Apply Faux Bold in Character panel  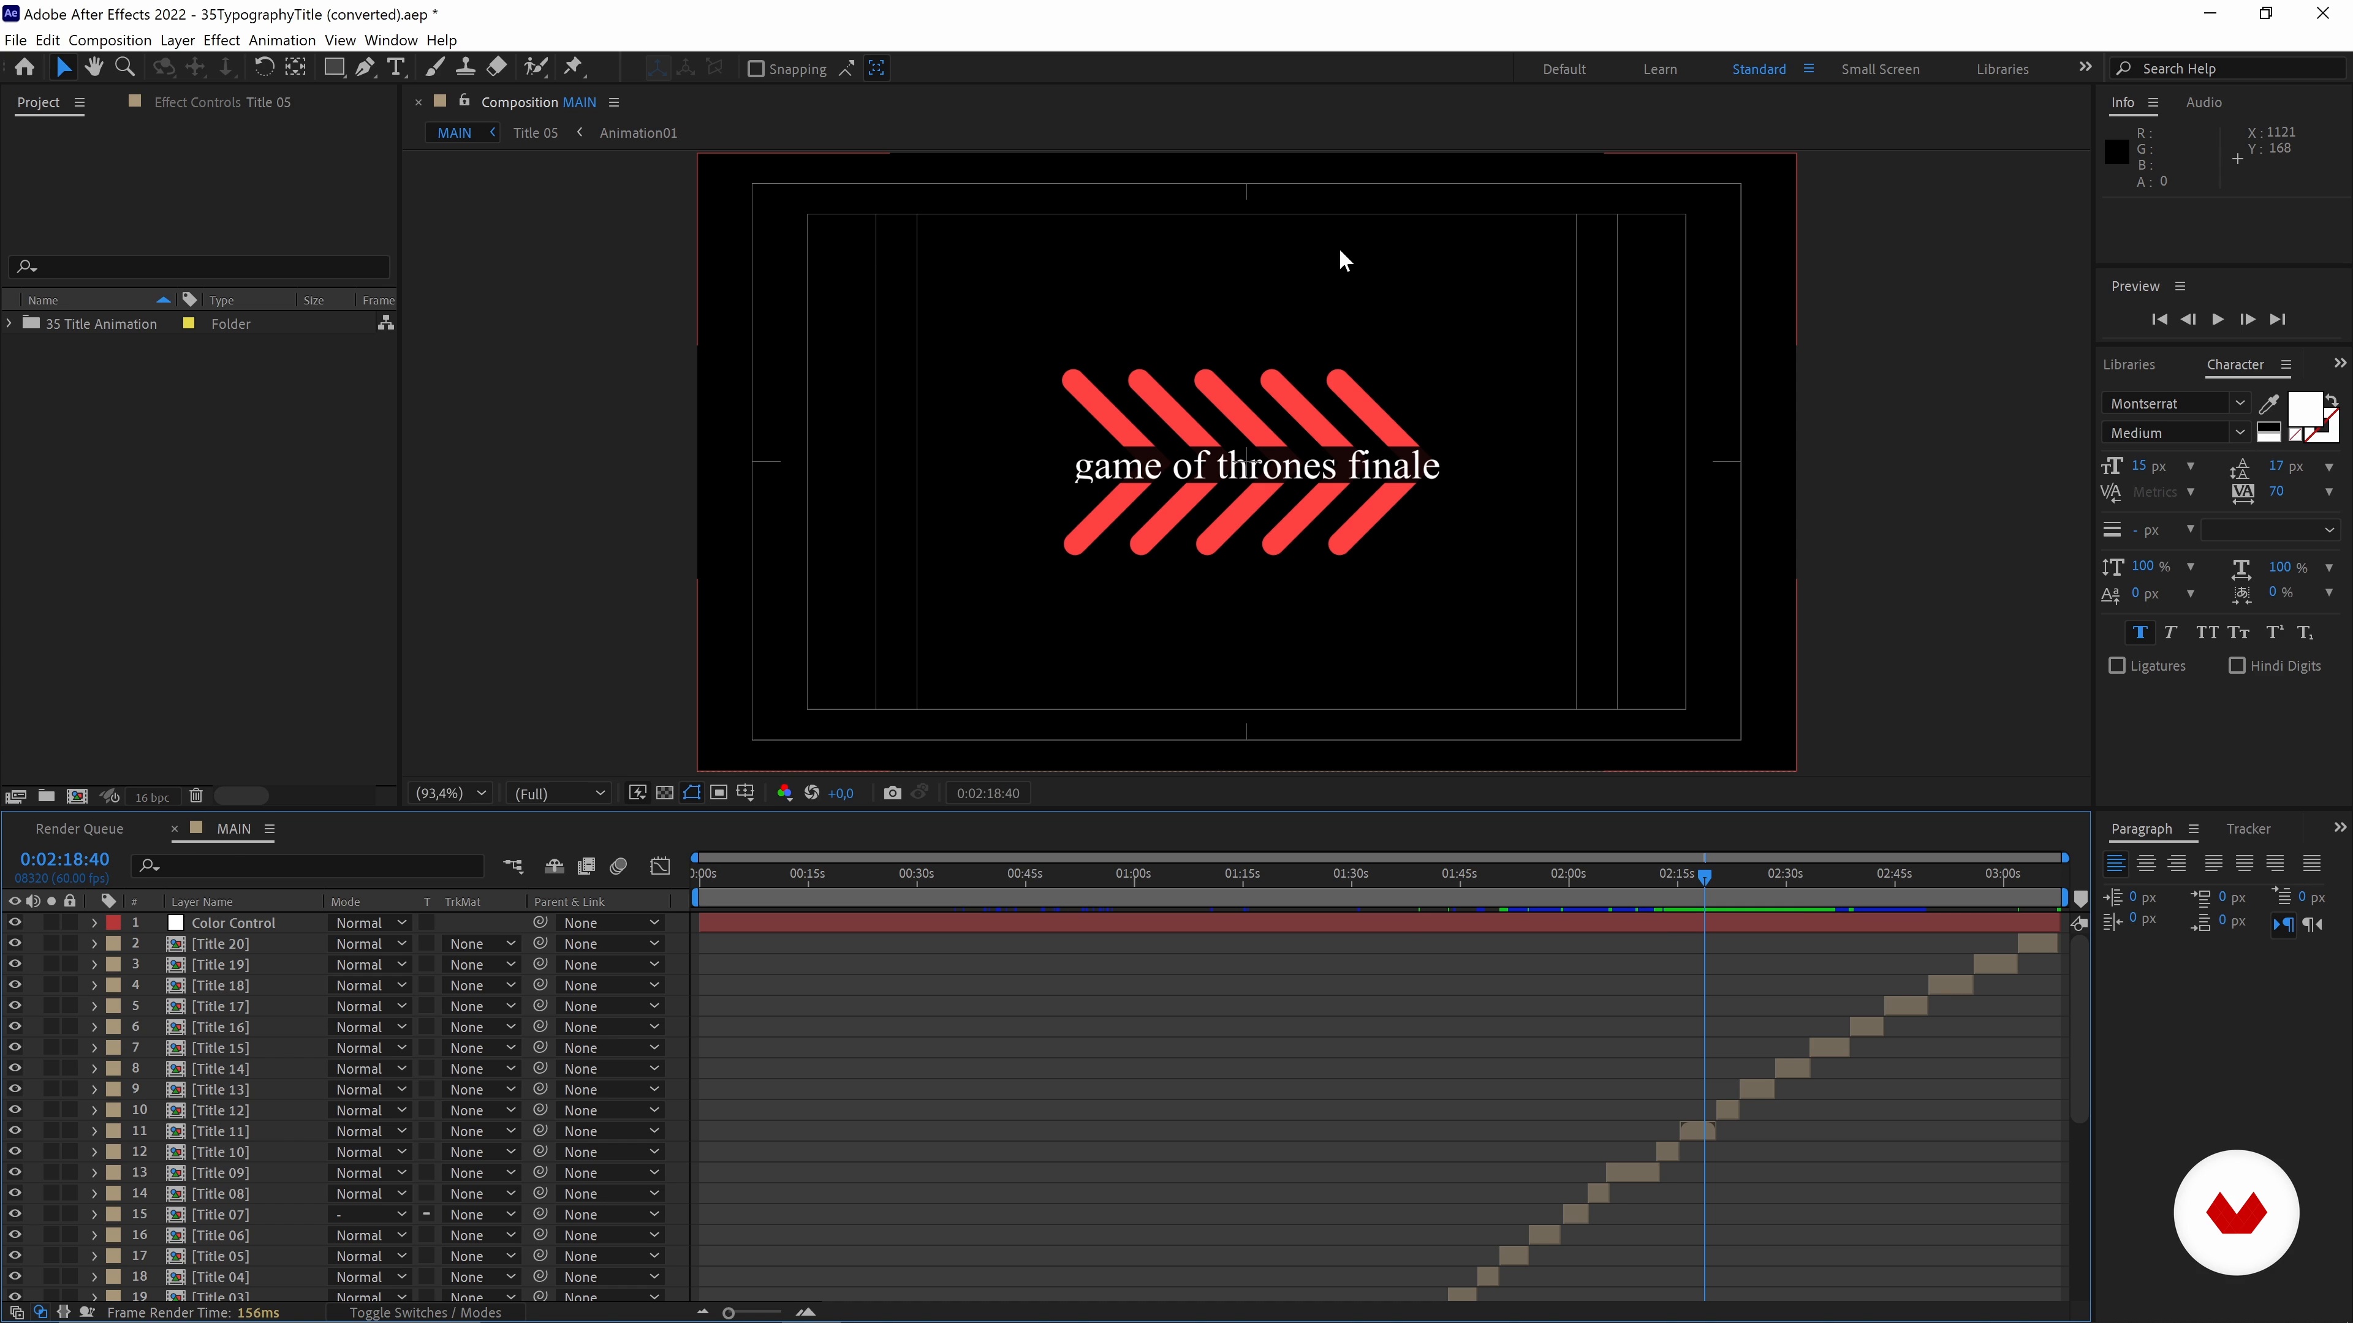point(2139,632)
